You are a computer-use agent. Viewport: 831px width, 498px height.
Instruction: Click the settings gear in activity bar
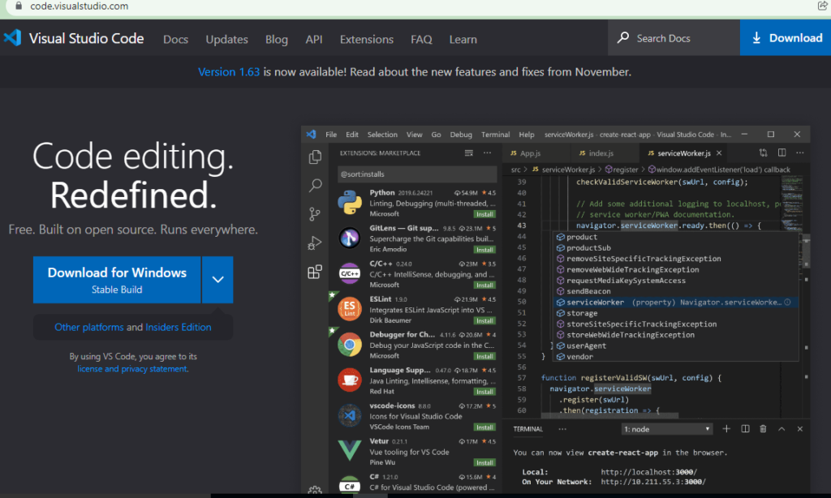point(315,491)
